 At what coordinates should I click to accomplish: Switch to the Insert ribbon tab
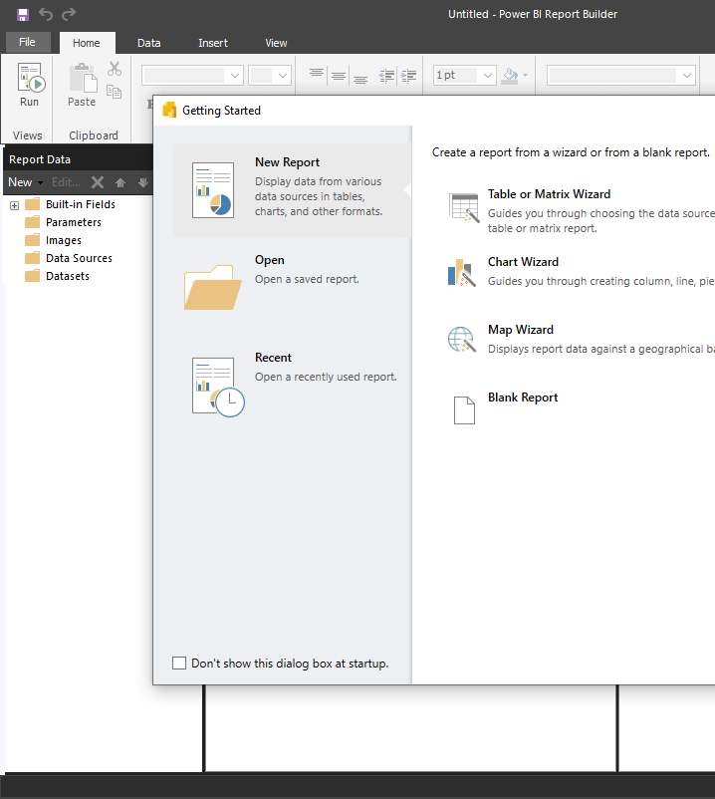[x=212, y=43]
